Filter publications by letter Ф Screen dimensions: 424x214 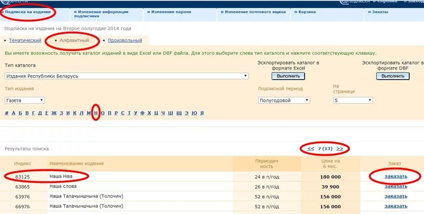coord(142,113)
